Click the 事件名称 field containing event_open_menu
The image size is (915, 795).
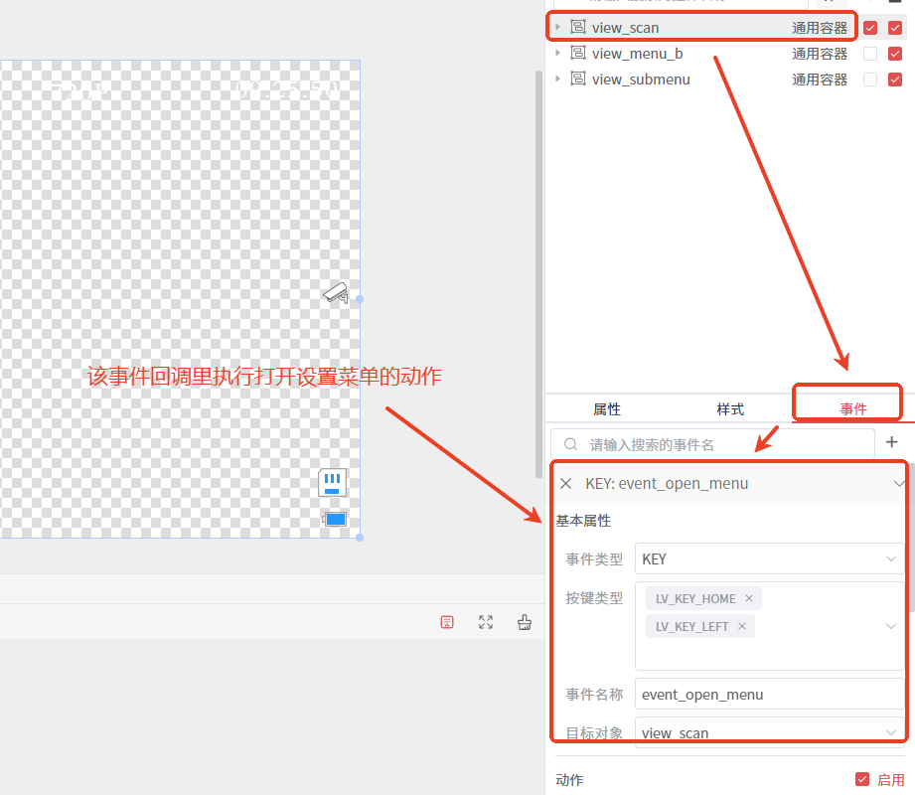769,695
